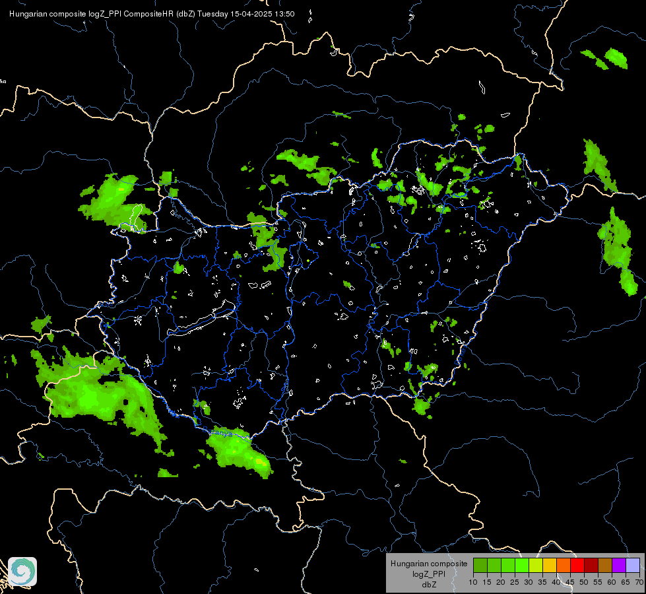Click the legend scale value 15
Screen dimensions: 646x594
click(487, 582)
